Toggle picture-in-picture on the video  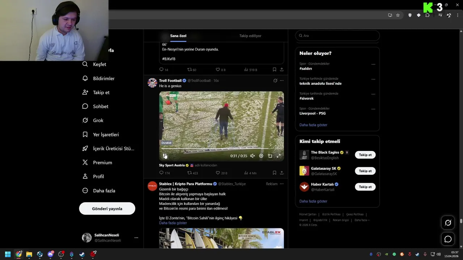pyautogui.click(x=270, y=156)
